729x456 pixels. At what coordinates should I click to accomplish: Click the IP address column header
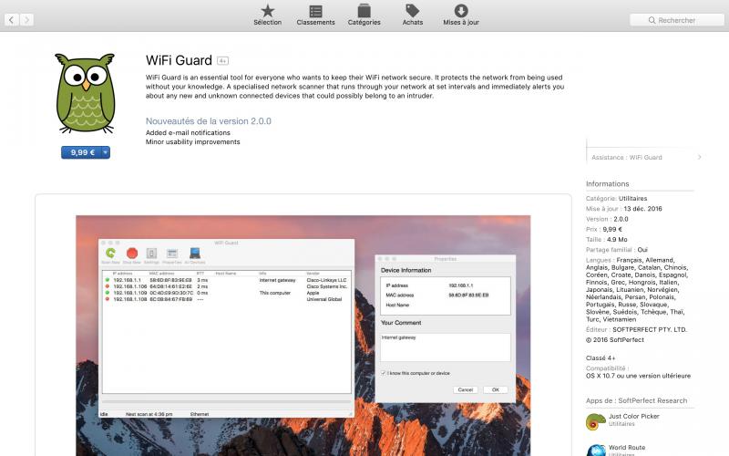coord(123,274)
